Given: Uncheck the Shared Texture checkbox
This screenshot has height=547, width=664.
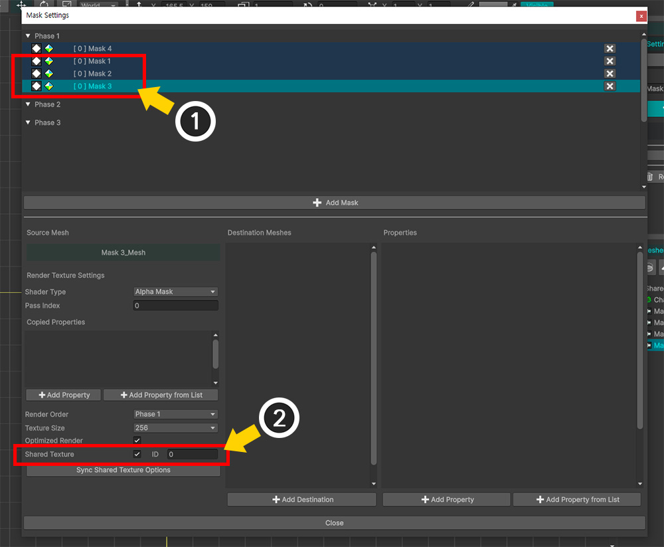Looking at the screenshot, I should tap(137, 454).
